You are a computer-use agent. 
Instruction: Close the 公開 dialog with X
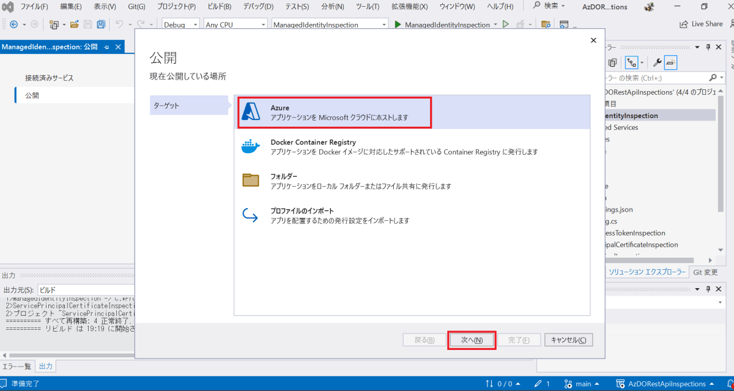[593, 40]
